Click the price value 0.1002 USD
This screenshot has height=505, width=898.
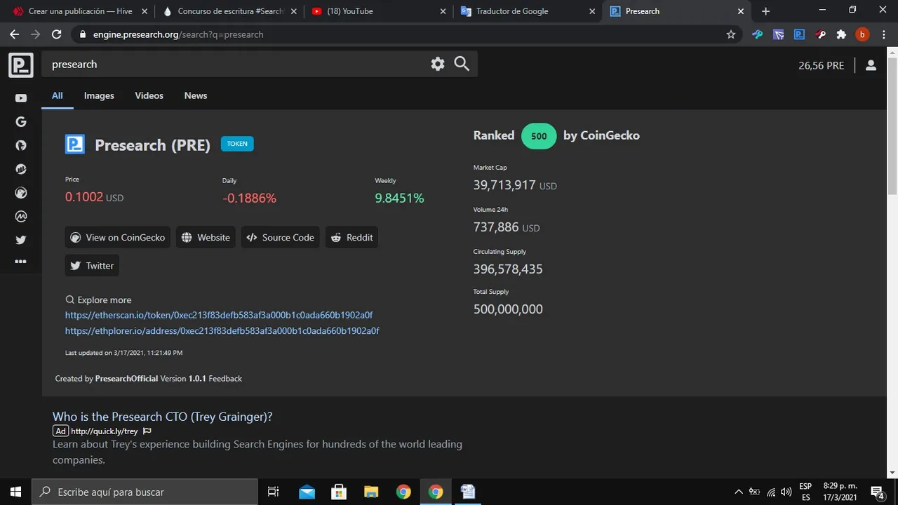coord(94,198)
